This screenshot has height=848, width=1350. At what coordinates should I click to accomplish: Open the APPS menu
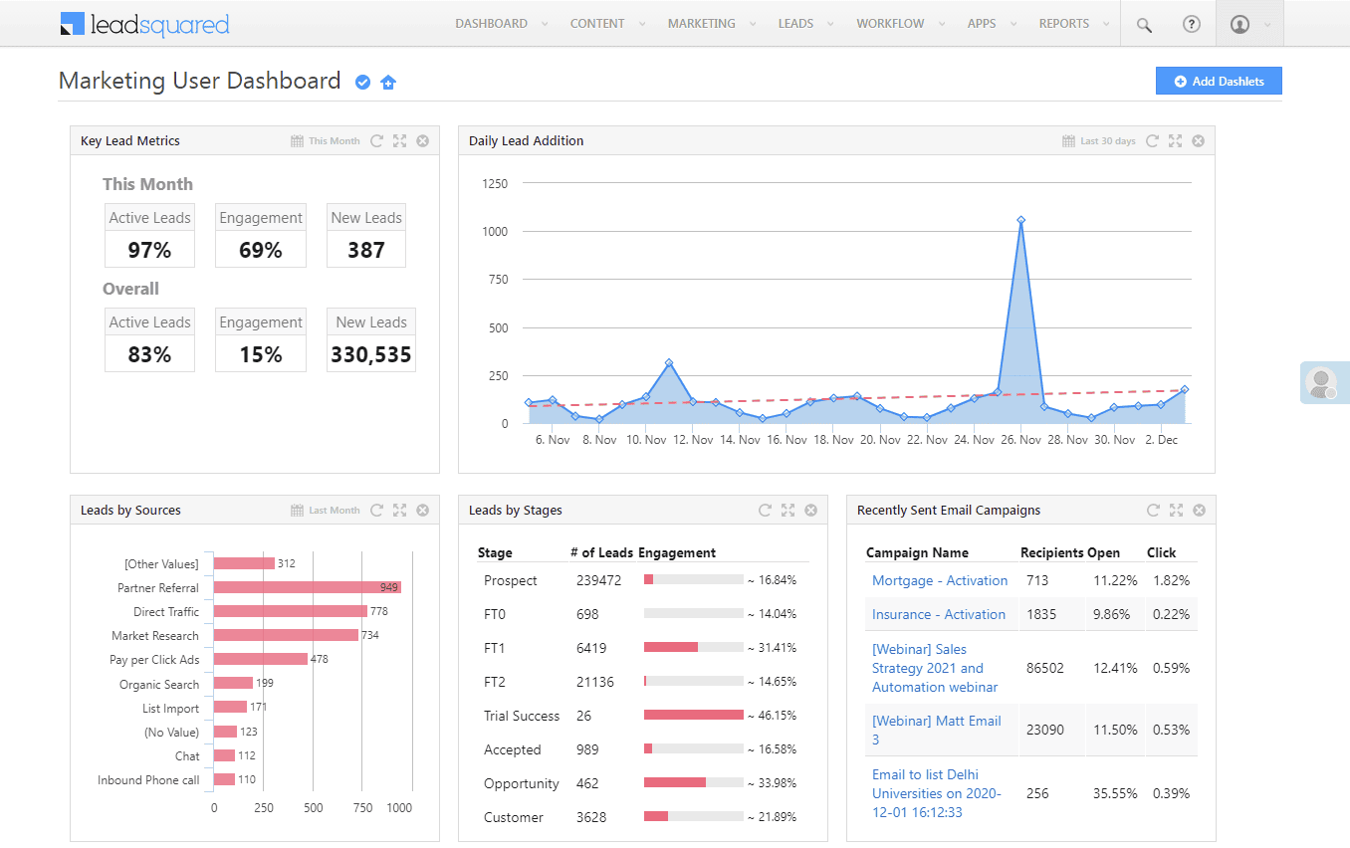coord(982,24)
